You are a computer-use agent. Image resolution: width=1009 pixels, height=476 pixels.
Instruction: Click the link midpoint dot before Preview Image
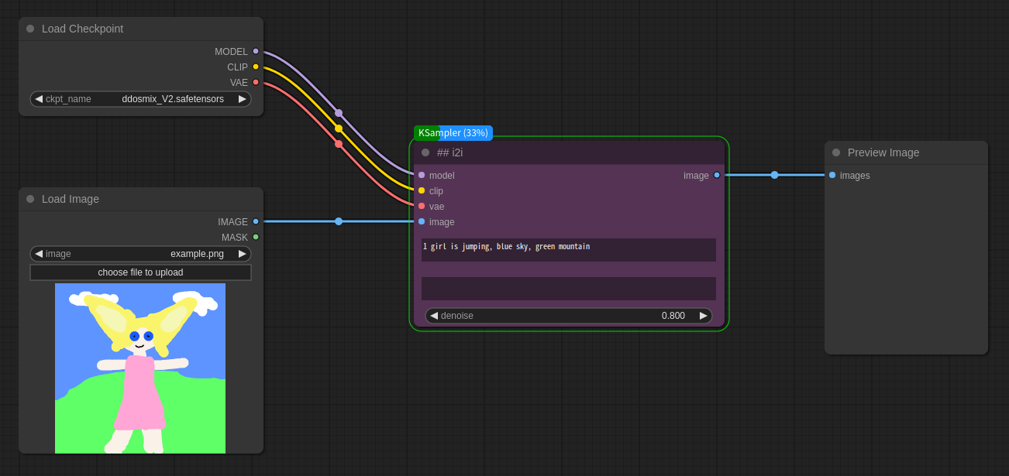(x=774, y=175)
